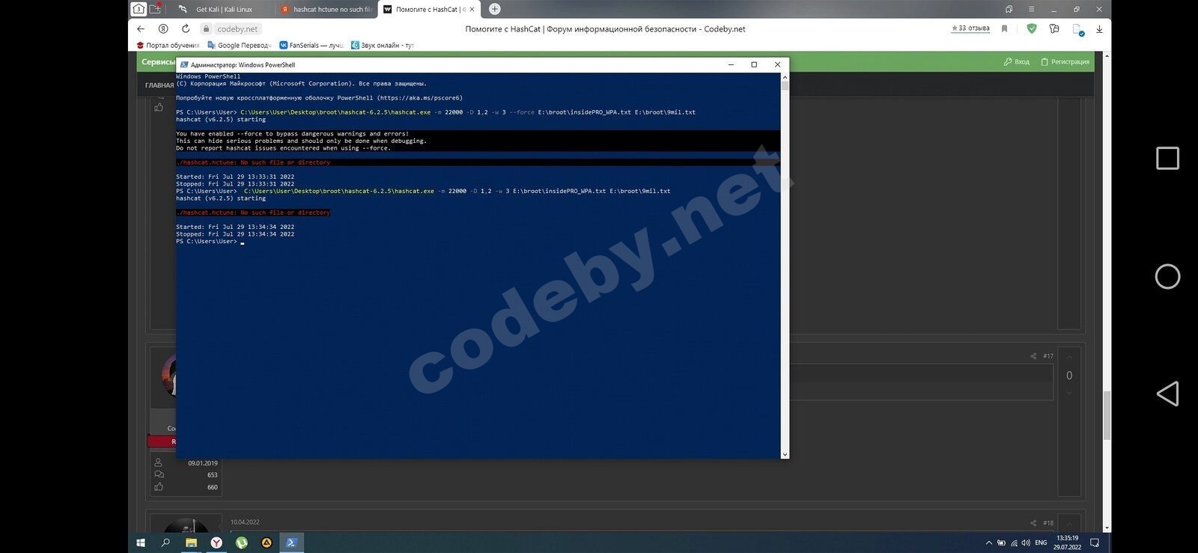
Task: Click the Вход login link
Action: pyautogui.click(x=1017, y=61)
